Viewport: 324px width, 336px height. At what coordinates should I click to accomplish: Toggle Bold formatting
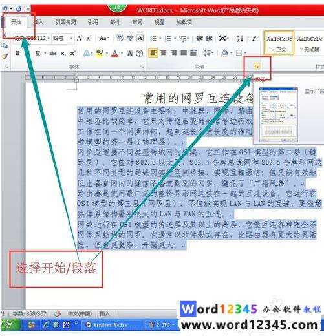[x=18, y=53]
